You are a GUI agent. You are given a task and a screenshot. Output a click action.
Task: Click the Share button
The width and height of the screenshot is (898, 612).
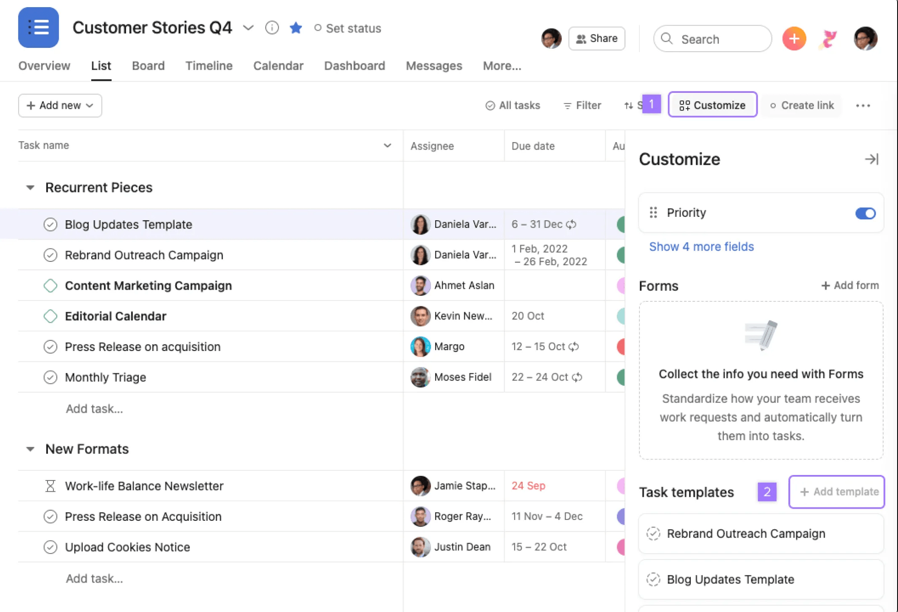coord(597,38)
